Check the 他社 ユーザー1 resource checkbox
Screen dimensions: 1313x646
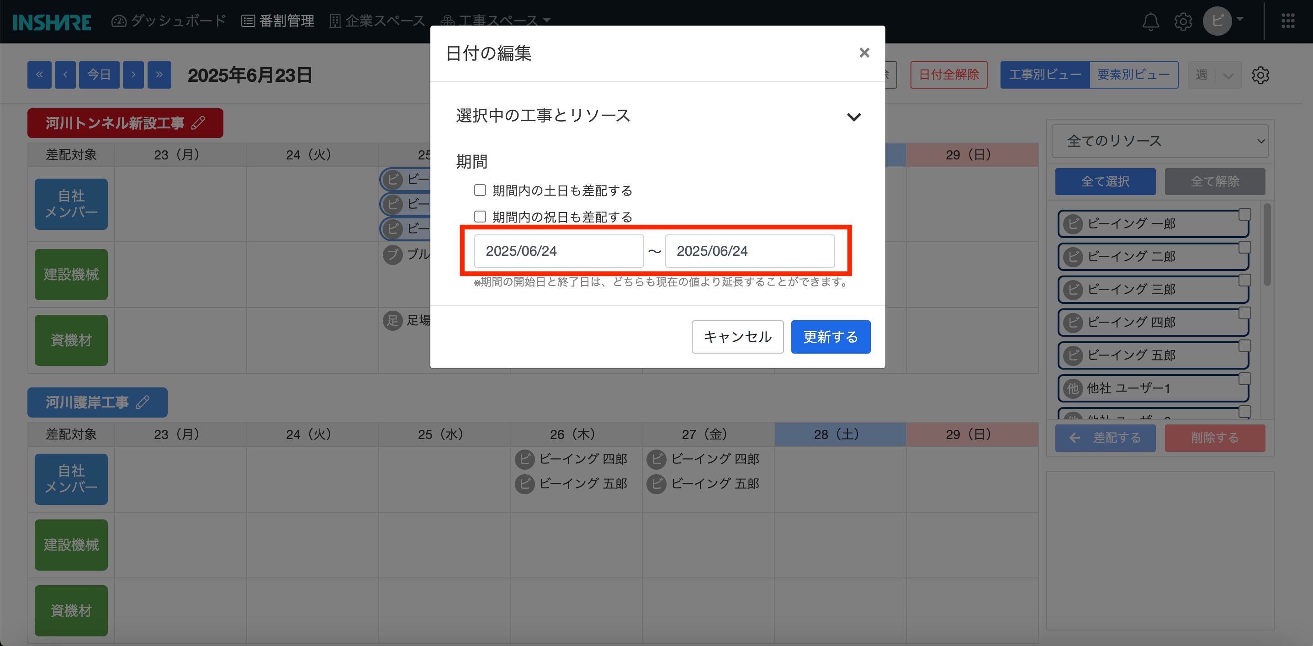tap(1244, 379)
